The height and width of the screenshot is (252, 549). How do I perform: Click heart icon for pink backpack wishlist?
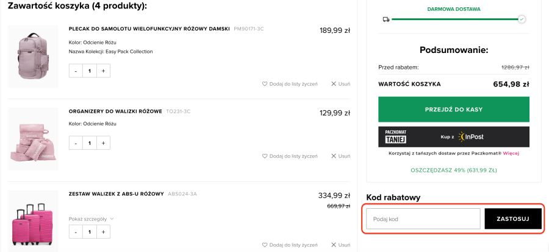[265, 84]
